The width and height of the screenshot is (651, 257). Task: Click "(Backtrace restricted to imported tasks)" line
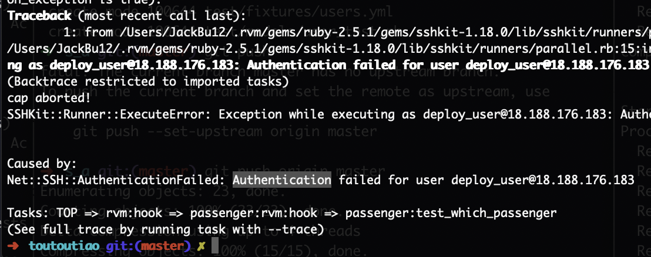point(148,82)
